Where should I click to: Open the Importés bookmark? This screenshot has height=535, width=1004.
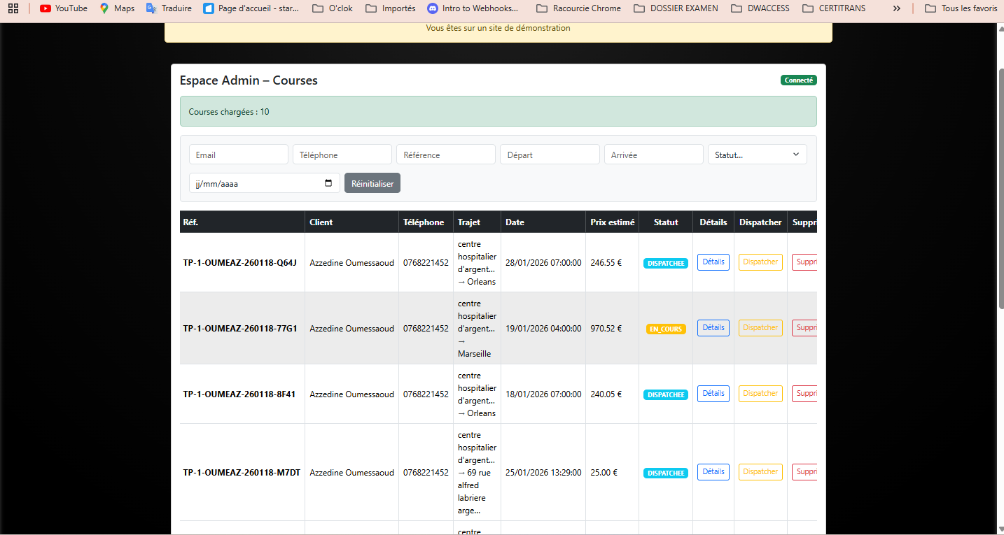[390, 8]
